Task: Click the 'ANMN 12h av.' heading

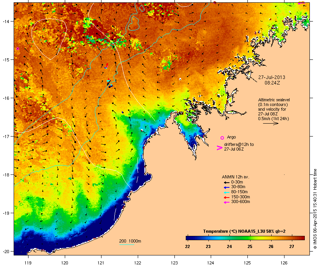Action: click(x=235, y=177)
